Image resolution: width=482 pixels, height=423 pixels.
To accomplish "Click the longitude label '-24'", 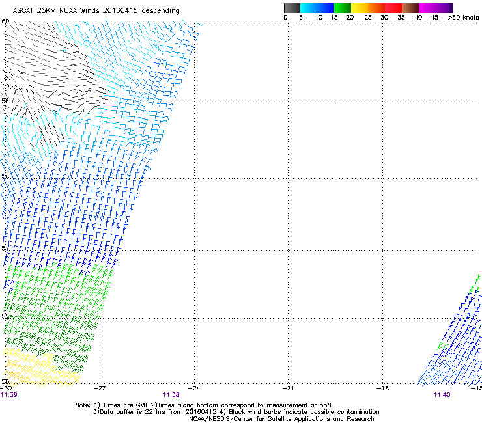I will pyautogui.click(x=194, y=389).
